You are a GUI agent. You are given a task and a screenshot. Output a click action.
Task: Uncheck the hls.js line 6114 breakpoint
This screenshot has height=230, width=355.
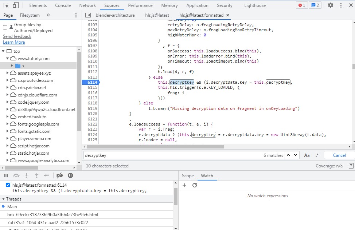8,185
